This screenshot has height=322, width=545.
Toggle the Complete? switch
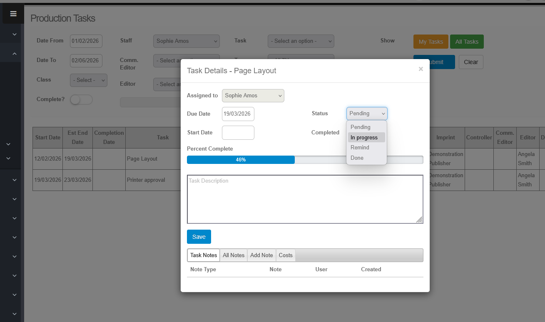pyautogui.click(x=81, y=100)
